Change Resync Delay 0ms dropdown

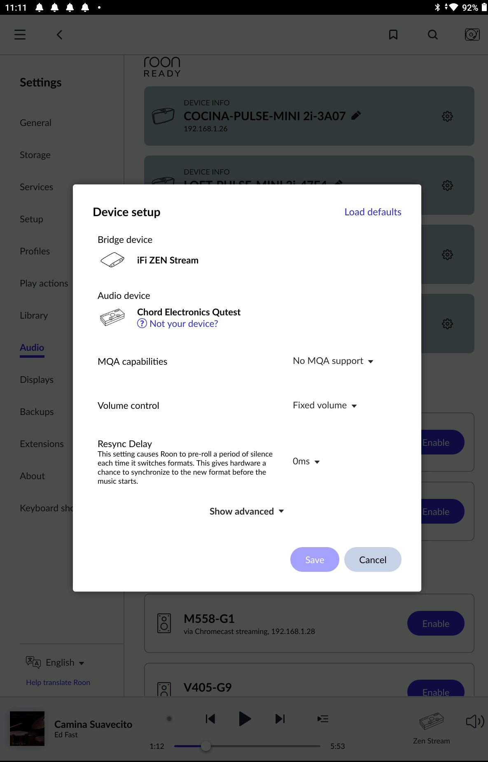click(306, 461)
